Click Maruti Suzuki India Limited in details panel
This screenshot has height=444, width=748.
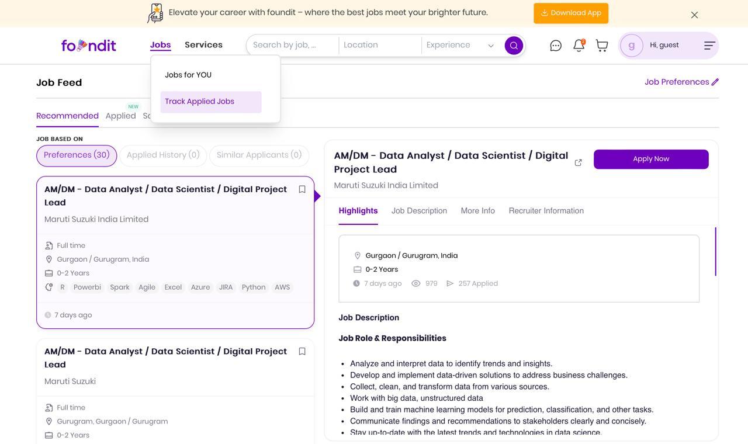click(386, 186)
